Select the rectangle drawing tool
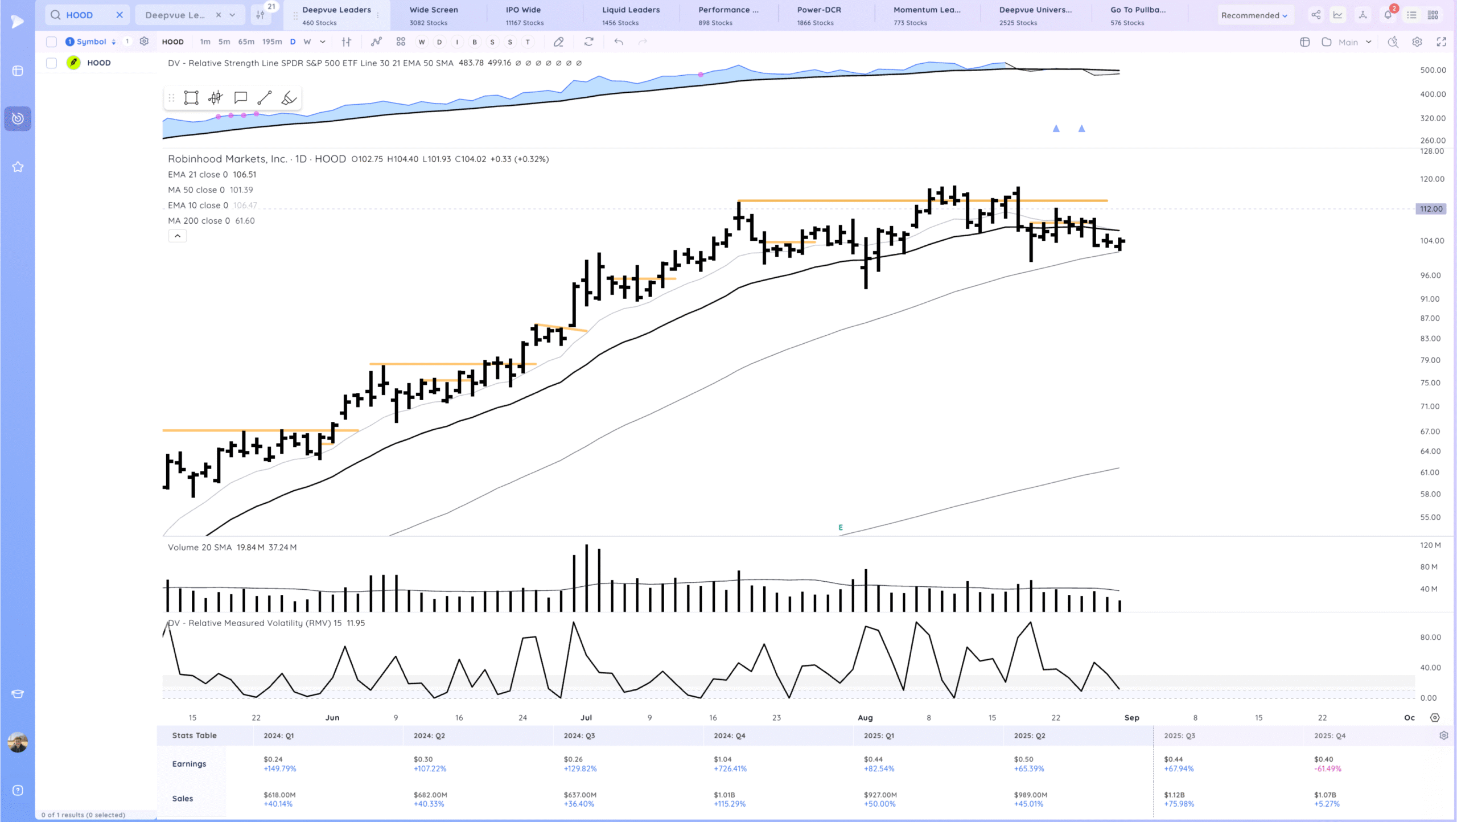 pyautogui.click(x=191, y=97)
